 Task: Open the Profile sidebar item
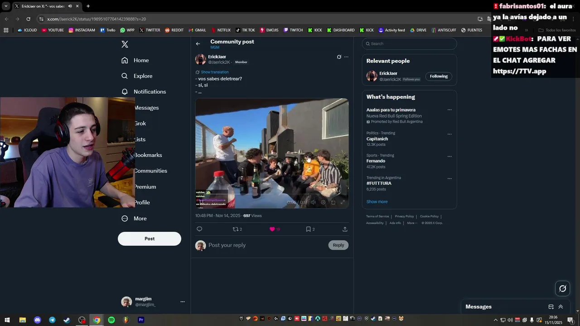tap(142, 202)
